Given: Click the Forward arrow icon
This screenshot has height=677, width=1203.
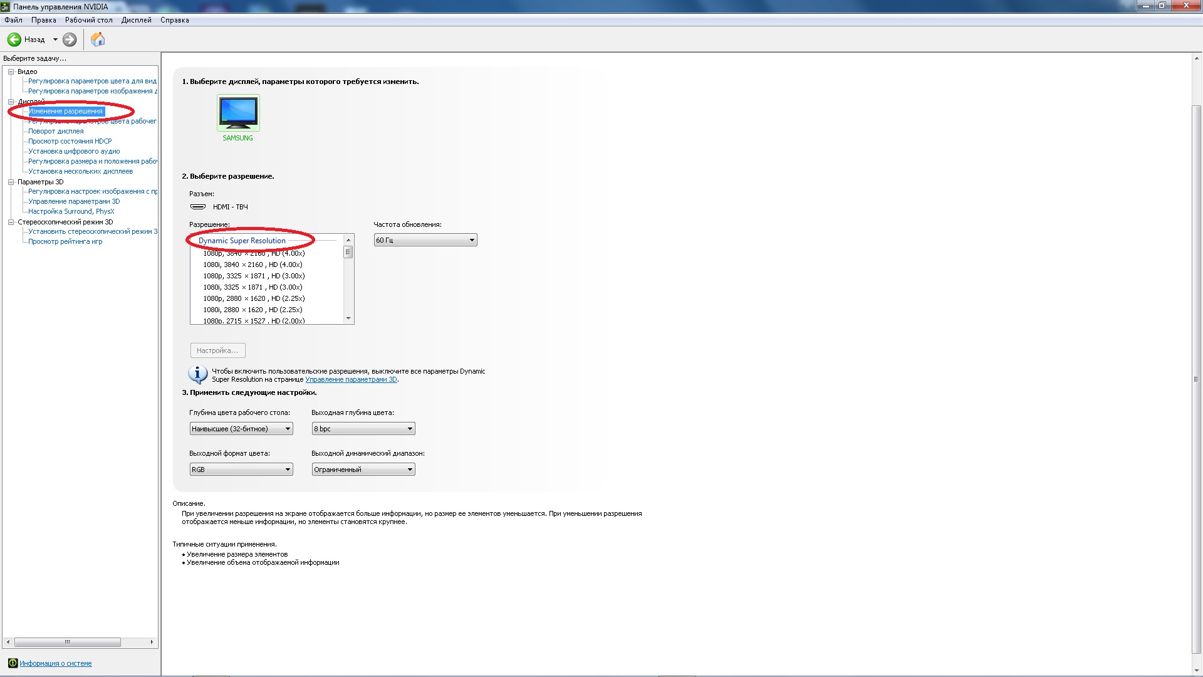Looking at the screenshot, I should click(70, 39).
